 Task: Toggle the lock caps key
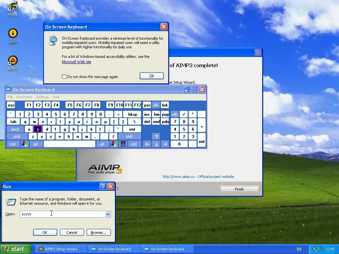click(15, 129)
